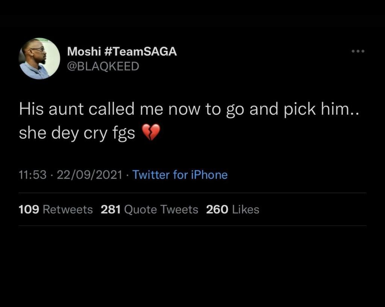Open the "Twitter for iPhone" source link
This screenshot has height=307, width=385.
coord(180,175)
